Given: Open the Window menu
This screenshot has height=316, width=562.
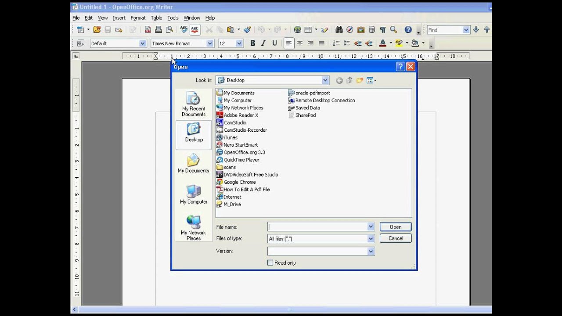Looking at the screenshot, I should tap(192, 18).
